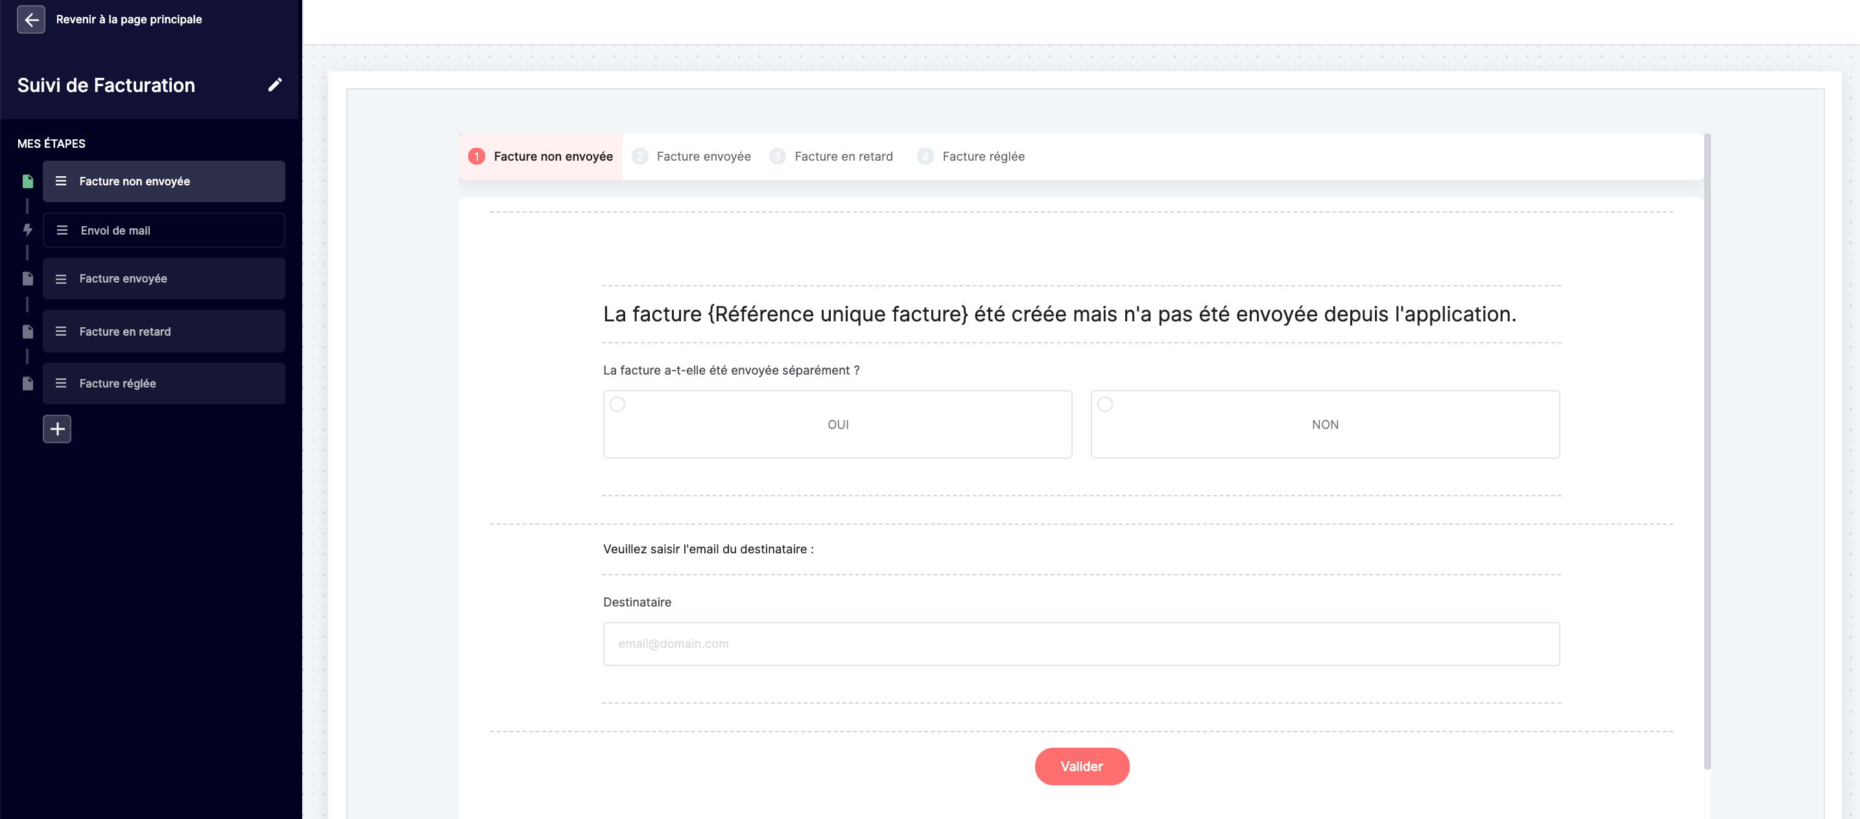Image resolution: width=1860 pixels, height=819 pixels.
Task: Grab the handle icon of 'Facture non envoyée' step
Action: coord(61,181)
